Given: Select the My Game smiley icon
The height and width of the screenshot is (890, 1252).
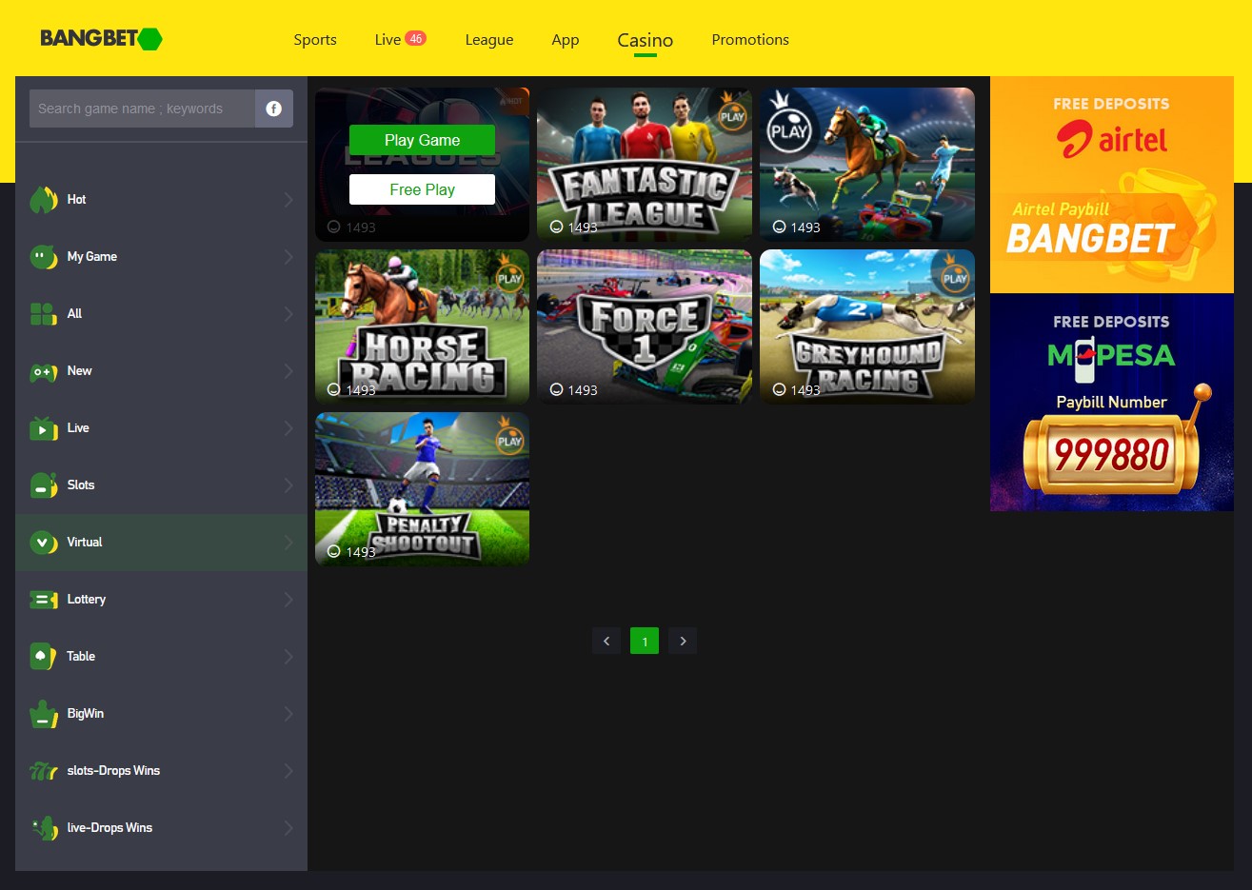Looking at the screenshot, I should click(x=44, y=257).
